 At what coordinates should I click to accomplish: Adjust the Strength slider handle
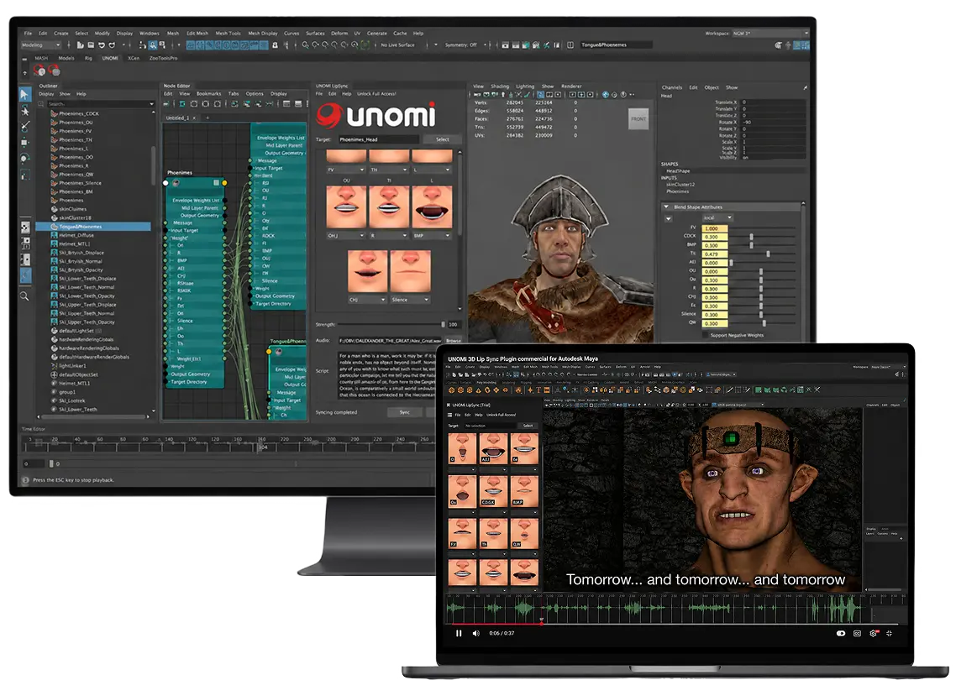point(444,324)
